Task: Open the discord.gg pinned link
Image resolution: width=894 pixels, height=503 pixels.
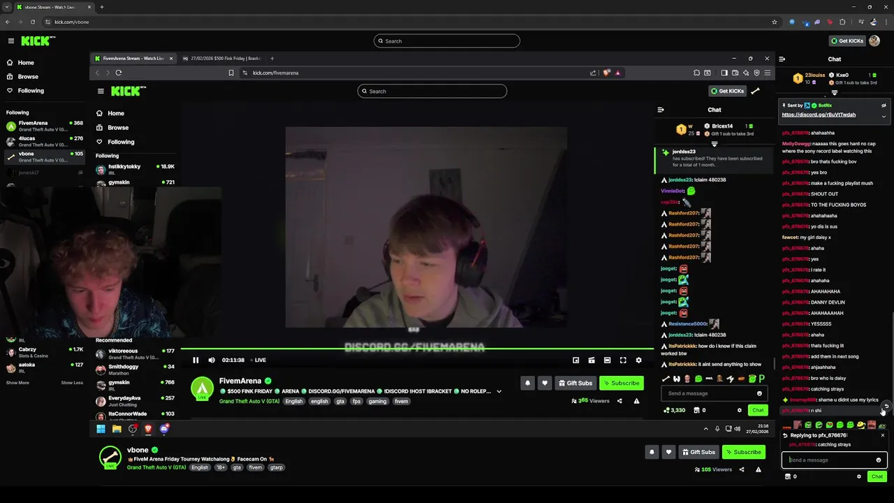Action: [819, 115]
